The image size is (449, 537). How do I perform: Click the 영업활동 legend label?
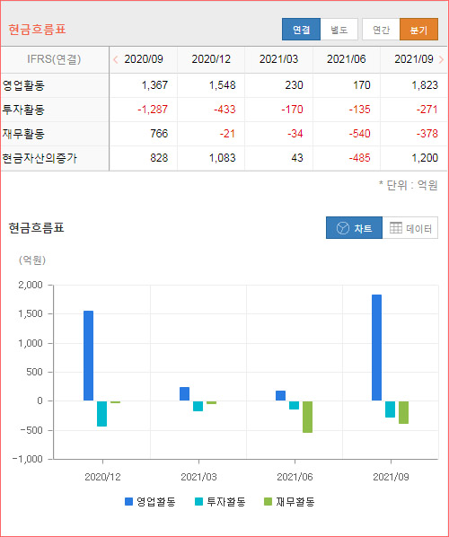click(x=156, y=502)
